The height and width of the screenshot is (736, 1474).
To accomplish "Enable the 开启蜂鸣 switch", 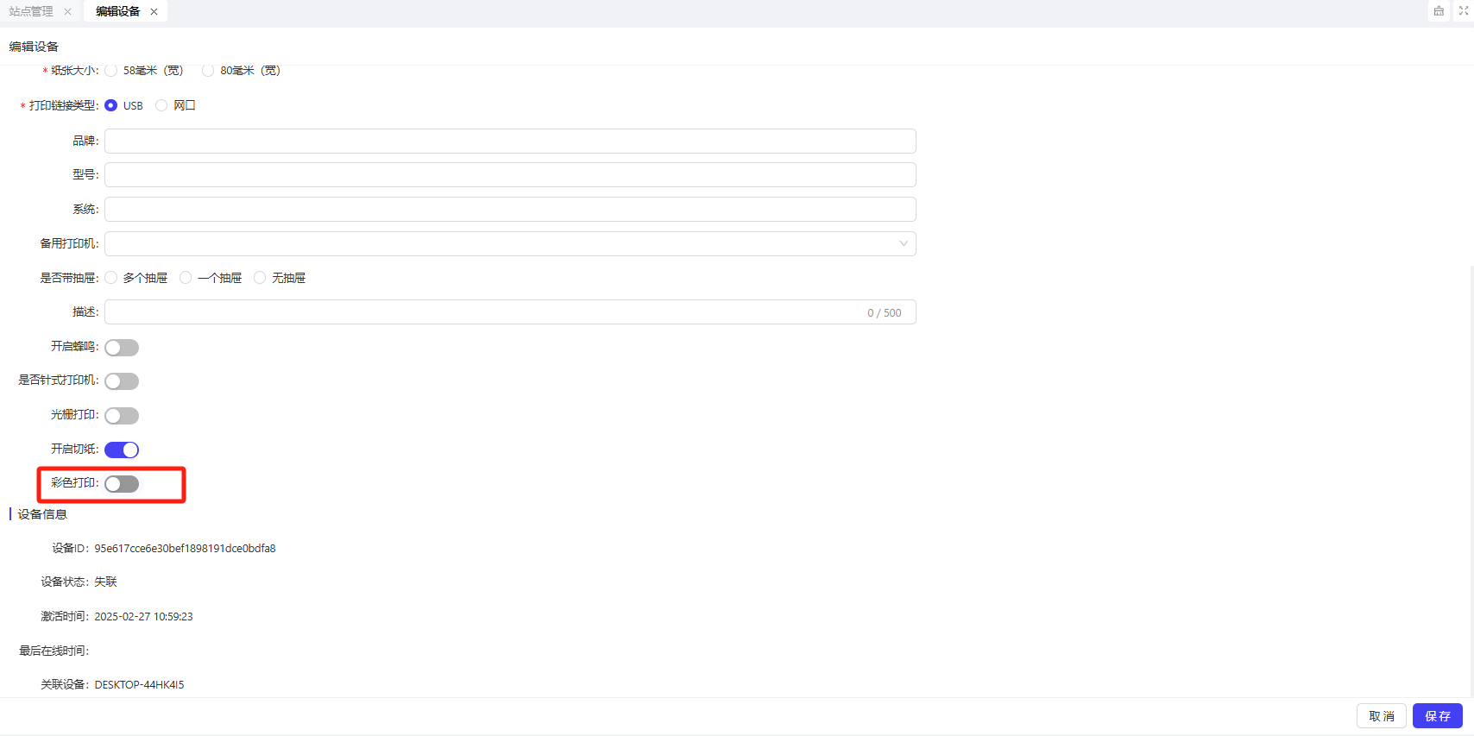I will pyautogui.click(x=122, y=348).
